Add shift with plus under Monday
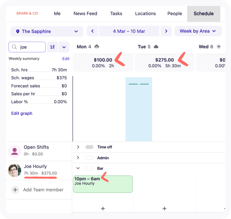This screenshot has width=231, height=219. tap(103, 208)
